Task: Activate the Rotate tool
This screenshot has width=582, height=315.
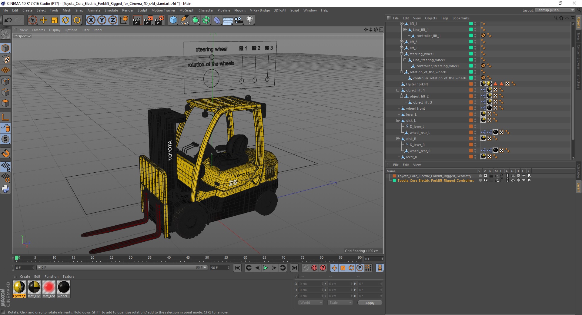Action: pyautogui.click(x=65, y=20)
